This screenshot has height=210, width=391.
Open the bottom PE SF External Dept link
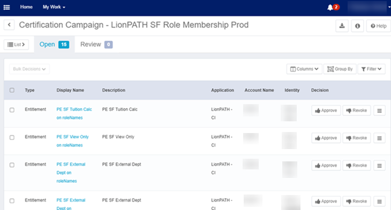[x=71, y=204]
